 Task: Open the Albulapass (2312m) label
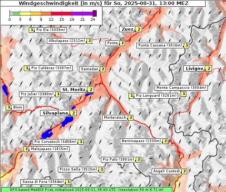click(67, 41)
